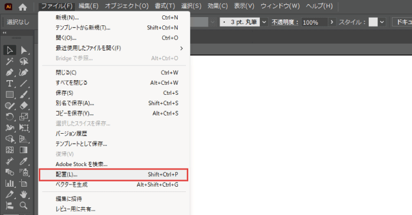Screen dimensions: 412x215
Task: Pick the Curvature tool
Action: tap(24, 72)
